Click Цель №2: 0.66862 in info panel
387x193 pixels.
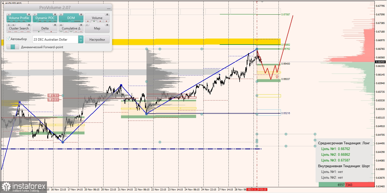pos(336,154)
